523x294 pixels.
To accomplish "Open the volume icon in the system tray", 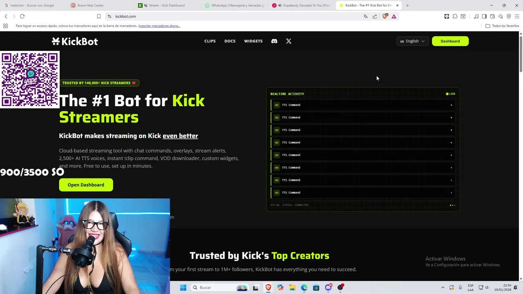I will click(x=487, y=287).
